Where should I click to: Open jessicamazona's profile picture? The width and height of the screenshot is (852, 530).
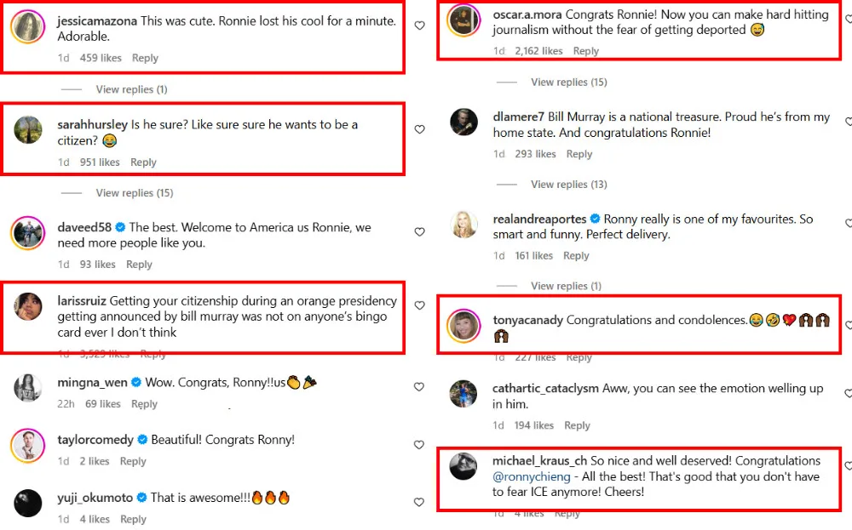click(x=27, y=26)
